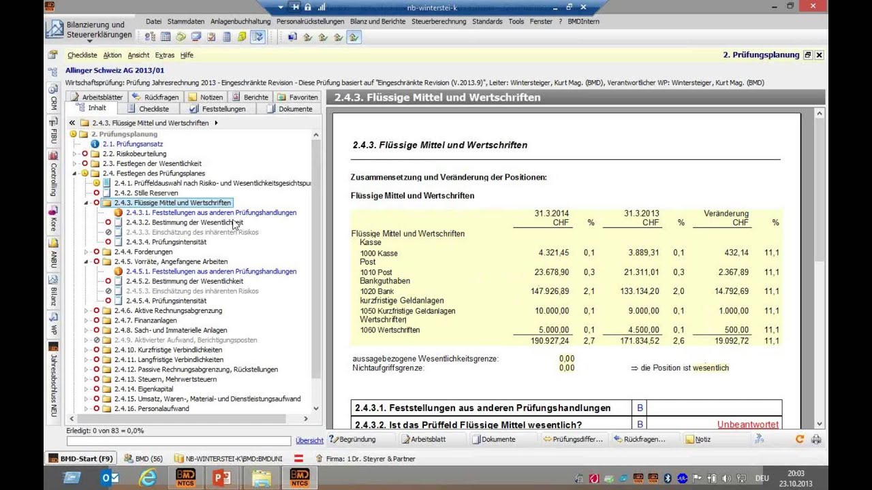The height and width of the screenshot is (490, 872).
Task: Click status circle of 2.4.2. Stille Reserven
Action: (x=97, y=193)
